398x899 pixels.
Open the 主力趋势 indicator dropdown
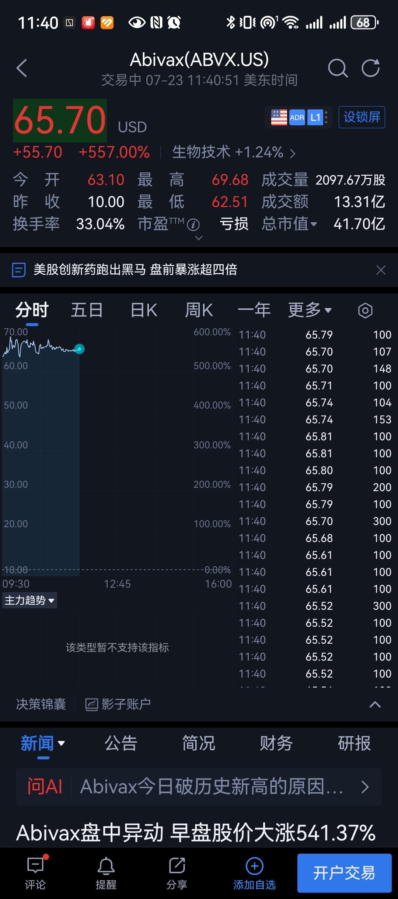[29, 600]
